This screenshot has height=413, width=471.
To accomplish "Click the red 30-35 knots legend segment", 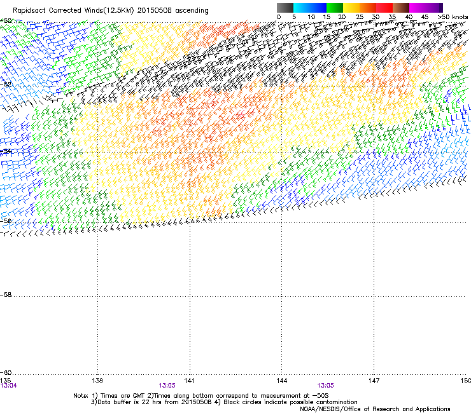I will click(x=384, y=8).
